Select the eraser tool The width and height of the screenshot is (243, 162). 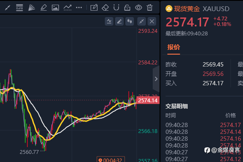(x=105, y=8)
